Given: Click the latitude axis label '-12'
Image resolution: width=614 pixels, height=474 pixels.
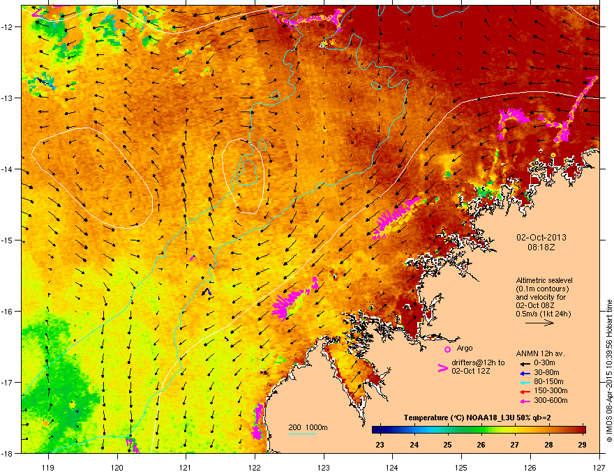Looking at the screenshot, I should pyautogui.click(x=7, y=27).
